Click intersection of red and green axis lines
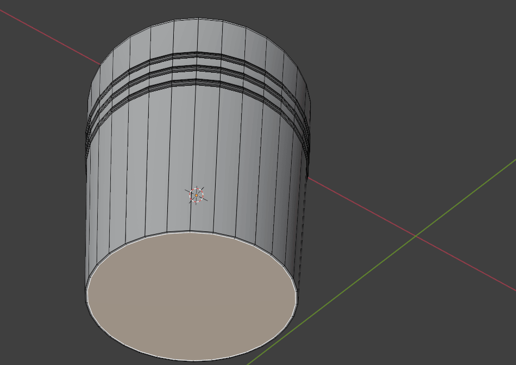The width and height of the screenshot is (516, 365). pyautogui.click(x=416, y=236)
